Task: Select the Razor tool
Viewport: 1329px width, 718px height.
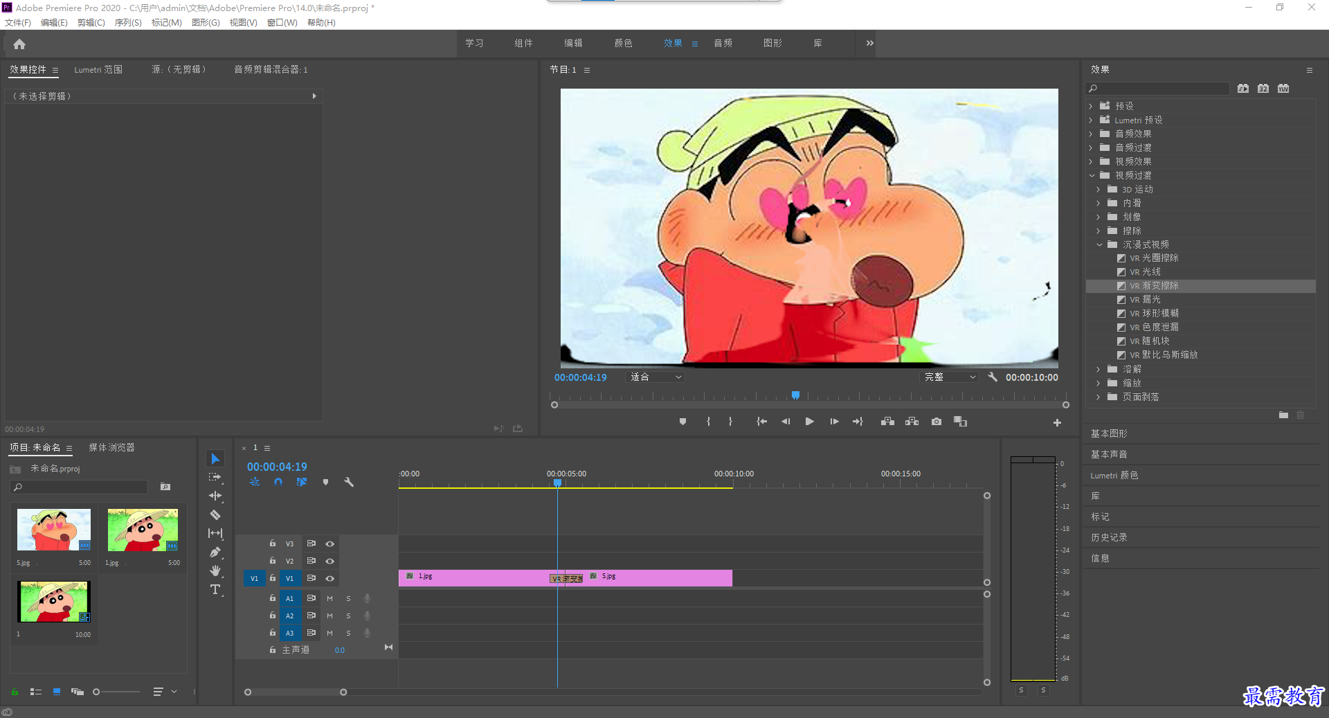Action: 215,514
